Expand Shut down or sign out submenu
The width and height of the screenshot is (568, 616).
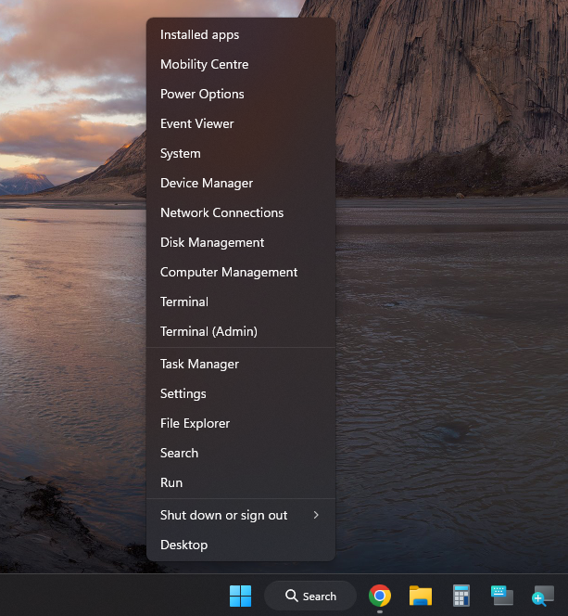point(241,516)
